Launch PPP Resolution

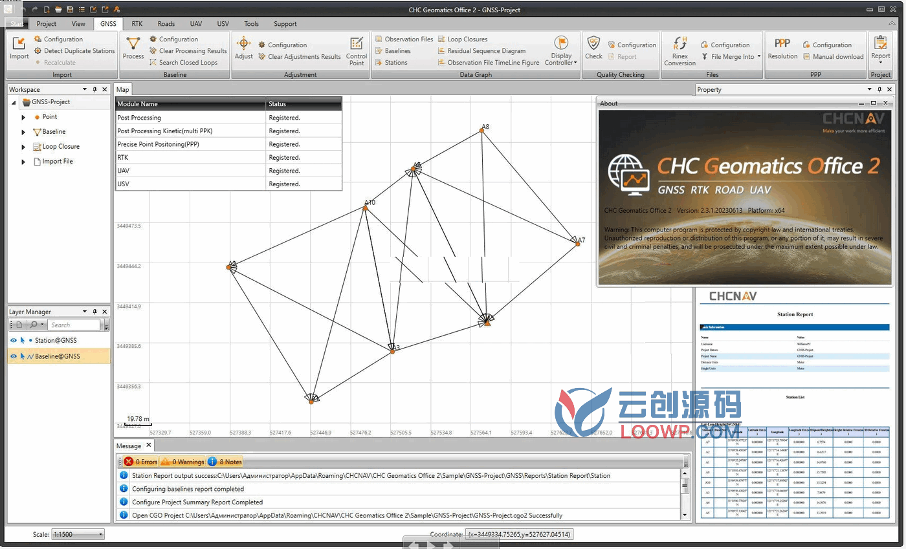(x=782, y=48)
